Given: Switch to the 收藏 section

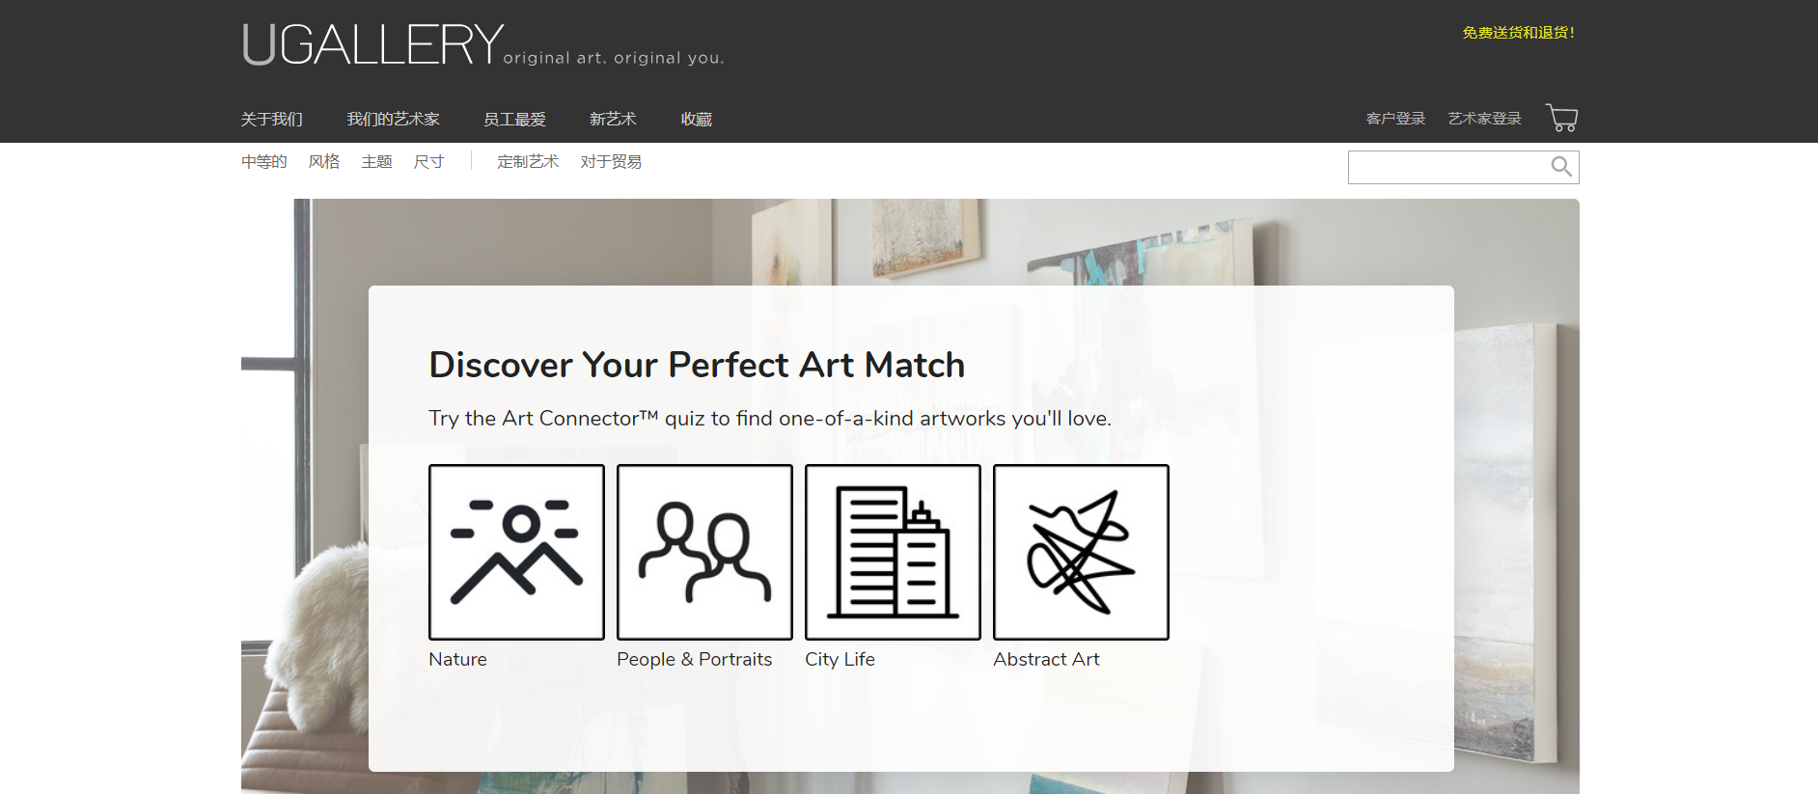Looking at the screenshot, I should pyautogui.click(x=695, y=119).
